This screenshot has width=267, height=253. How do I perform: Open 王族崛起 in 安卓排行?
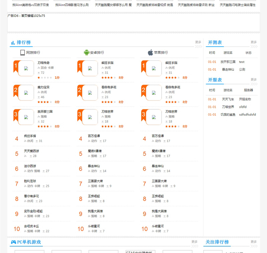pyautogui.click(x=94, y=196)
